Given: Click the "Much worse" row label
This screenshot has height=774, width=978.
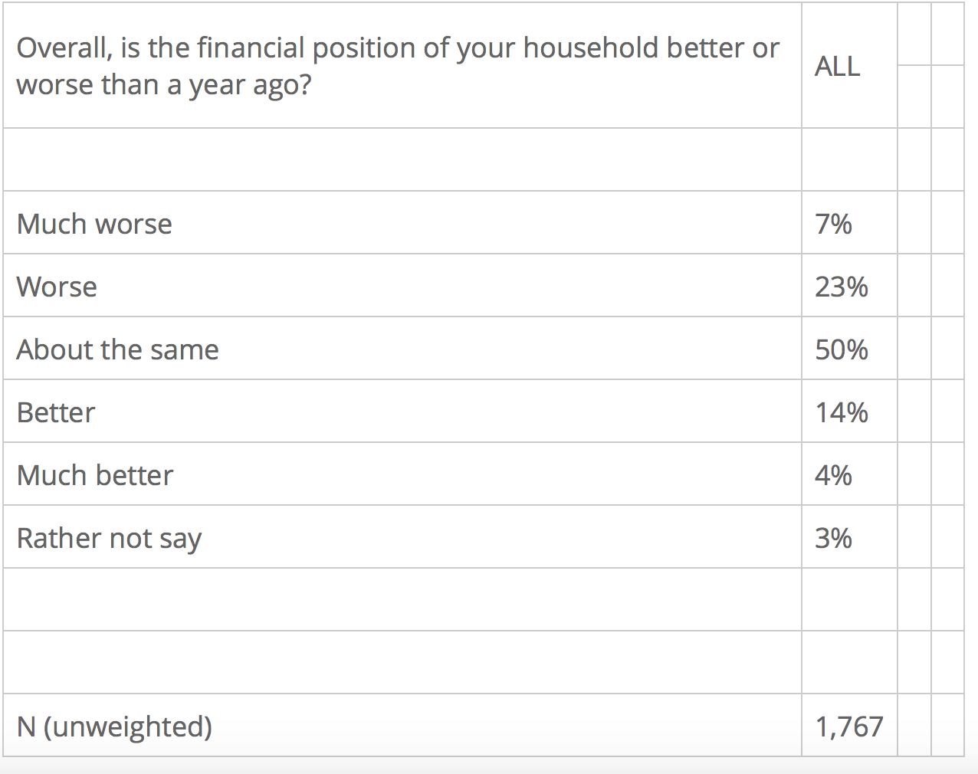Looking at the screenshot, I should [94, 224].
